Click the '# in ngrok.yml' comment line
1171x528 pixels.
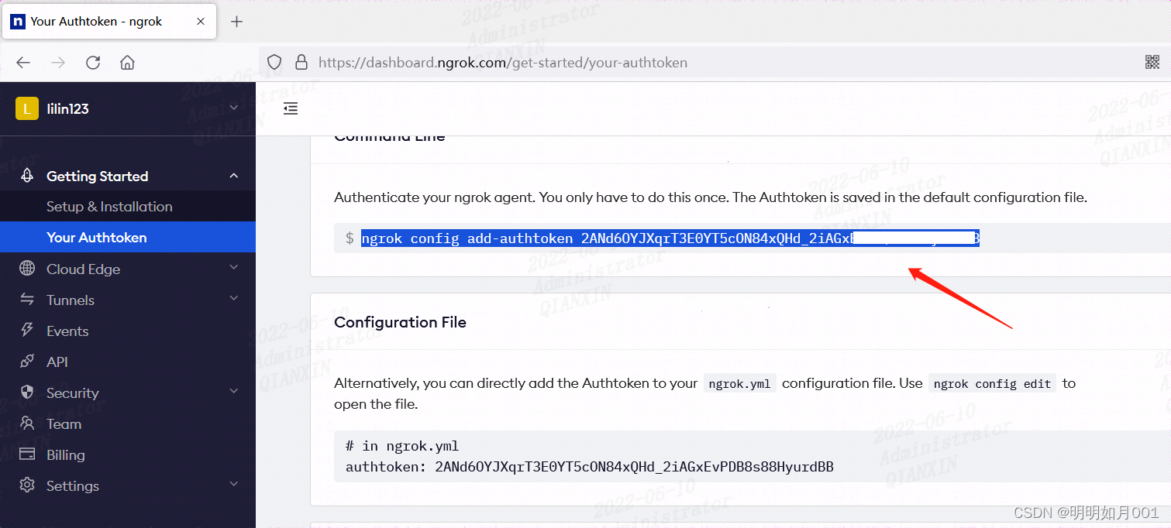(402, 447)
